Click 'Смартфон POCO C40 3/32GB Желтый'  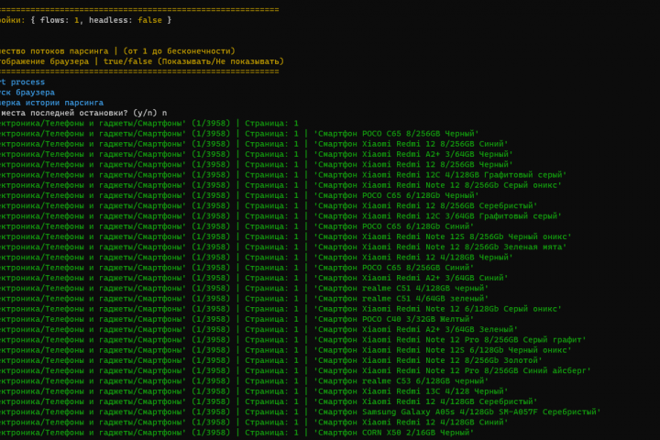(x=394, y=319)
